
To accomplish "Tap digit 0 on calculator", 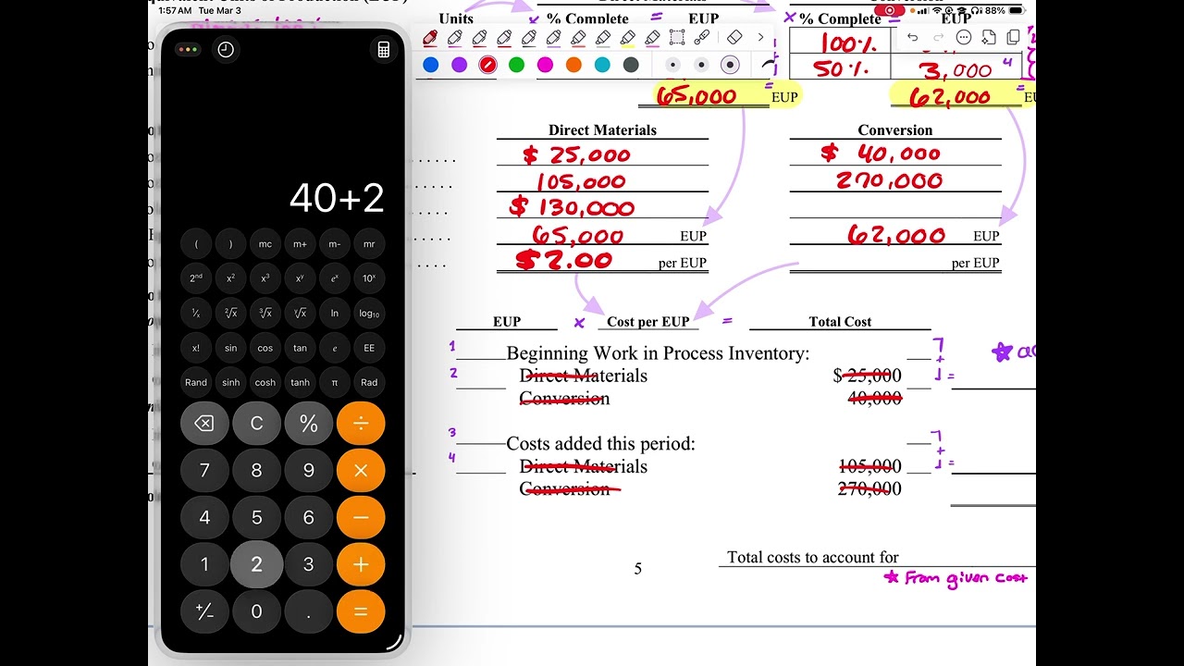I will tap(256, 611).
